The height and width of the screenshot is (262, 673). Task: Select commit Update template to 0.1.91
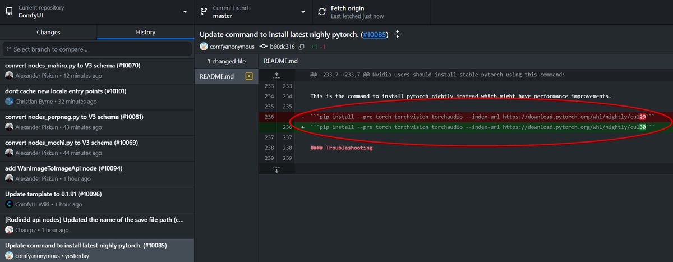[97, 199]
